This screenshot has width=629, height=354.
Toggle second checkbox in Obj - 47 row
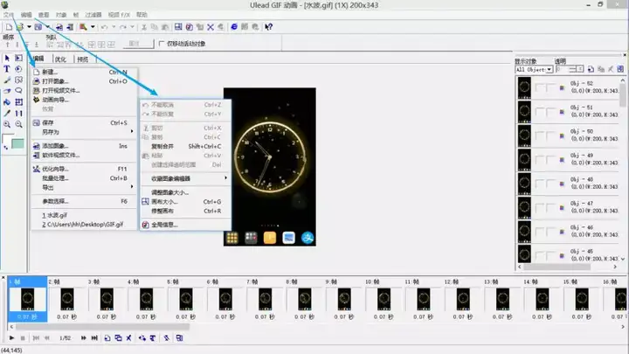[550, 207]
